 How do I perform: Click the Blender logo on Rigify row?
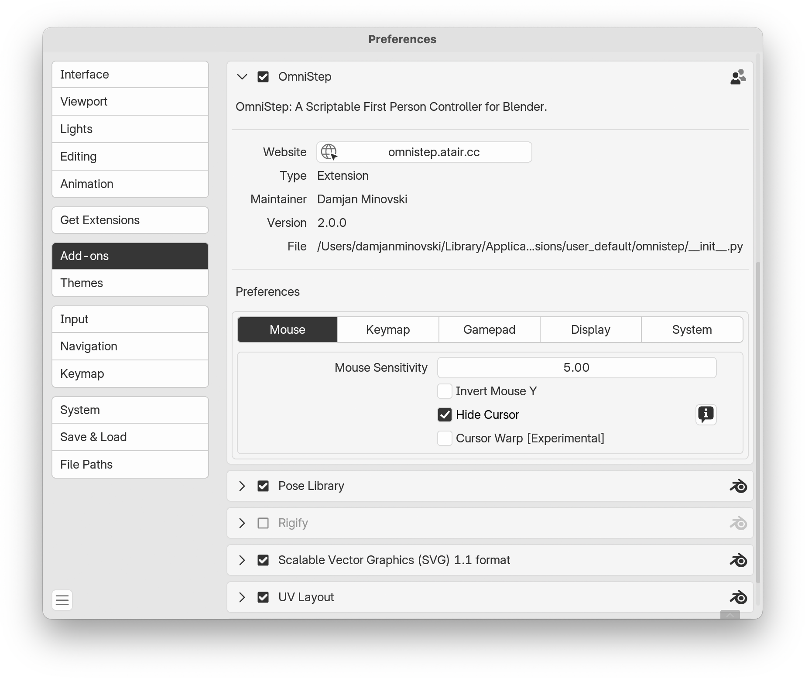point(738,523)
